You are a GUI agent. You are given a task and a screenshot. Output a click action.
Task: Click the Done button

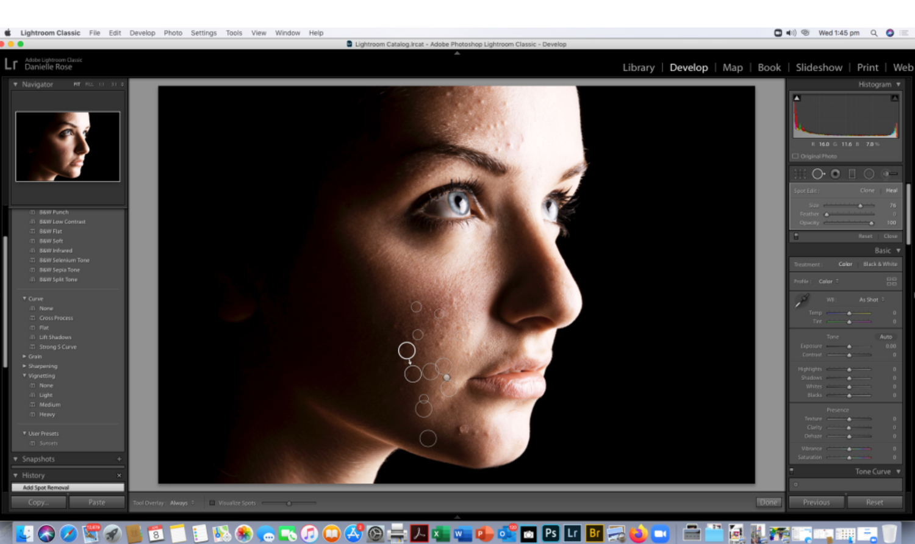pyautogui.click(x=769, y=503)
